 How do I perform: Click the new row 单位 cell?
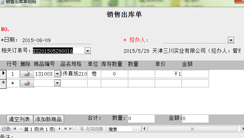pyautogui.click(x=94, y=83)
